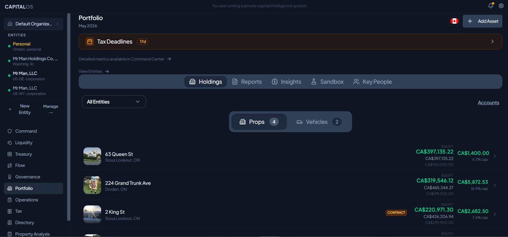The image size is (508, 237).
Task: Click the Add Asset button
Action: point(483,21)
